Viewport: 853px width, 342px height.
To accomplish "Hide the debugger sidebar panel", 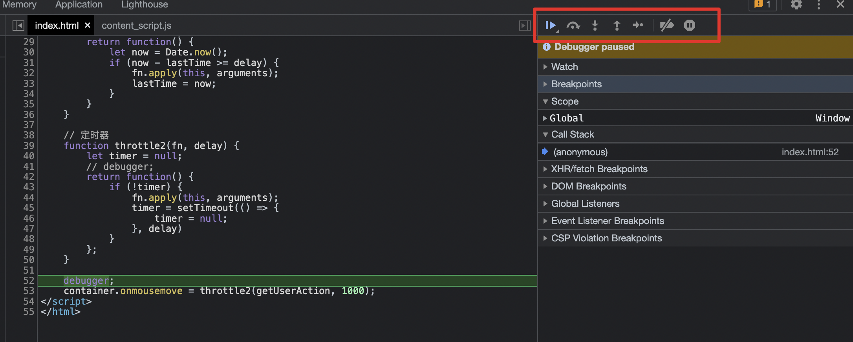I will pyautogui.click(x=525, y=26).
